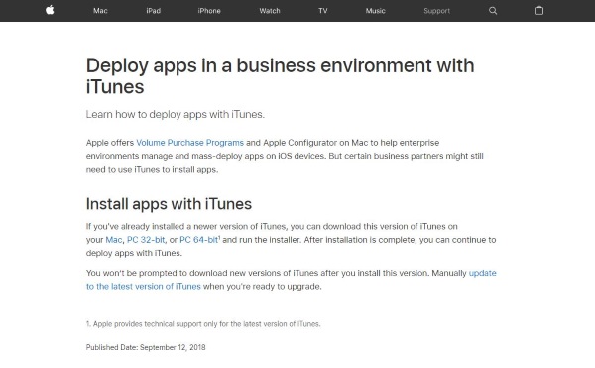Follow the Volume Purchase Programs link
595x368 pixels.
(189, 143)
